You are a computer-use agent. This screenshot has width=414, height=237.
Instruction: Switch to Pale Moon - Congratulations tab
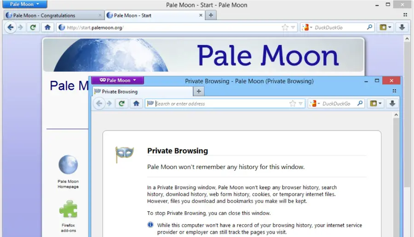pyautogui.click(x=54, y=15)
